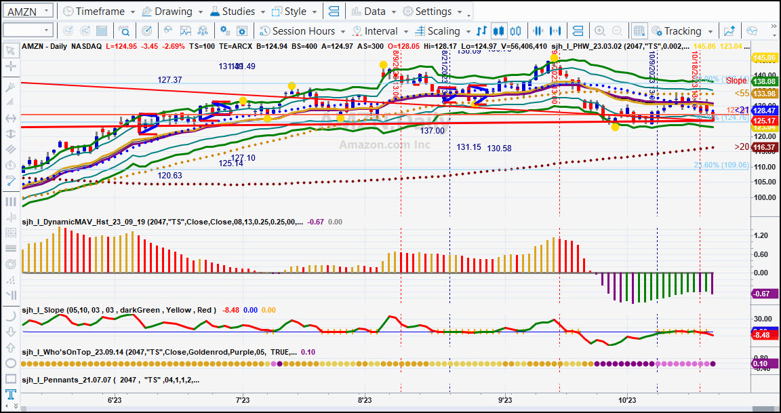Select hollow candlestick chart style
The image size is (781, 413).
[x=515, y=31]
